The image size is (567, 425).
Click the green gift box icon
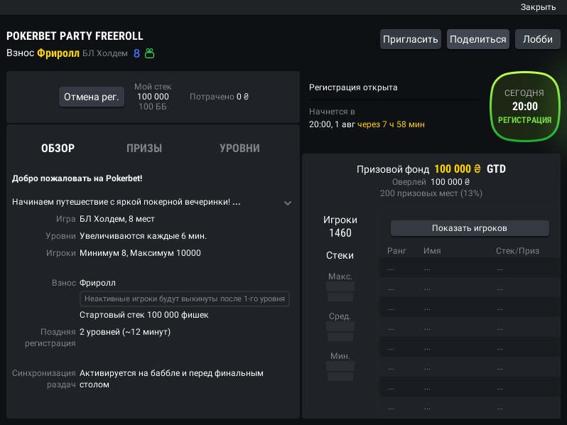point(150,53)
